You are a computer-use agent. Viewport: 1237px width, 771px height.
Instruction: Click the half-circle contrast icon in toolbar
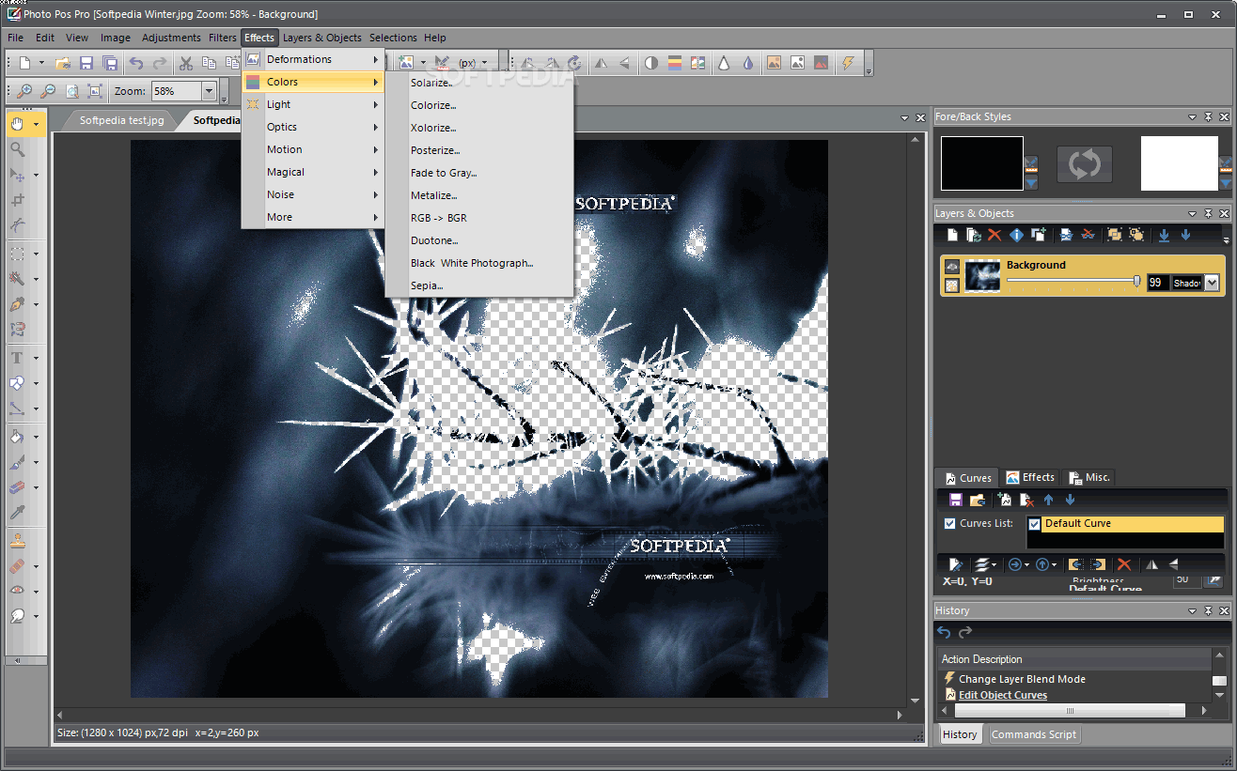650,63
